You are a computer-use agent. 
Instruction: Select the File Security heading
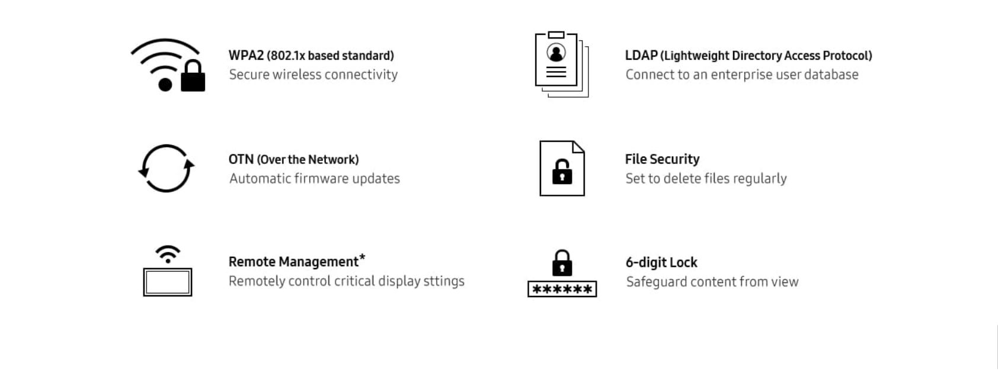662,159
